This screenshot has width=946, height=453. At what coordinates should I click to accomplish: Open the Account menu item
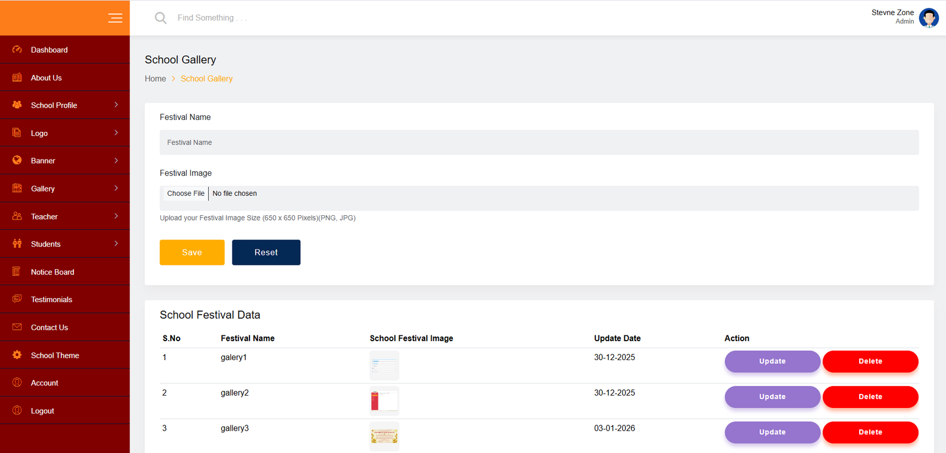click(x=65, y=383)
